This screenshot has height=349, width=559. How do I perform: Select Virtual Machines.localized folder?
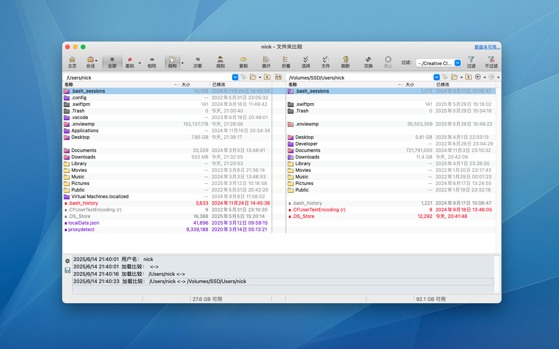point(167,197)
